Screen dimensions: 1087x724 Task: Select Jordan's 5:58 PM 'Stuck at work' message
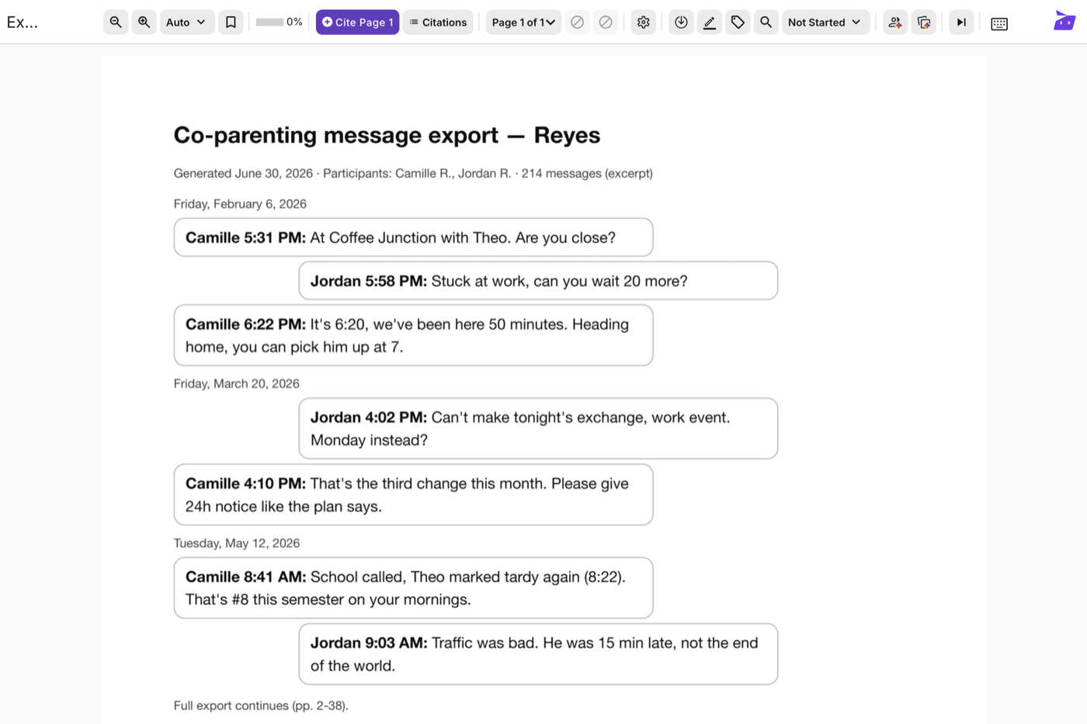[538, 281]
